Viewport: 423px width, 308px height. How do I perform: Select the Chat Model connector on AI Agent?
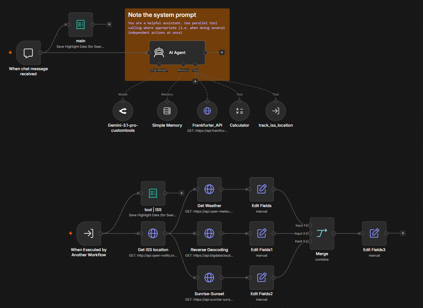pos(159,65)
